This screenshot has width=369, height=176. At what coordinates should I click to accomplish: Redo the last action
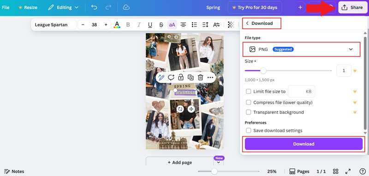point(108,7)
